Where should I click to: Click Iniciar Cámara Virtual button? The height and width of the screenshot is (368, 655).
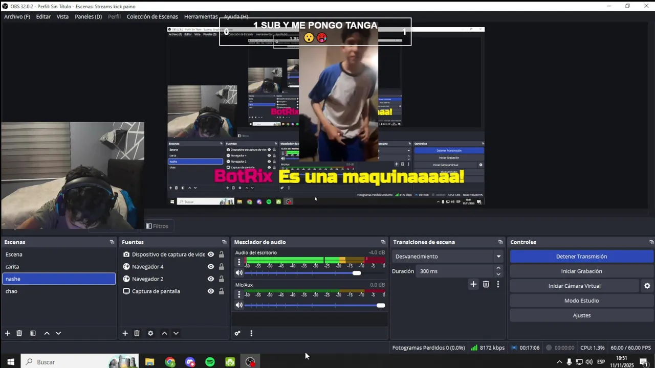(x=575, y=286)
